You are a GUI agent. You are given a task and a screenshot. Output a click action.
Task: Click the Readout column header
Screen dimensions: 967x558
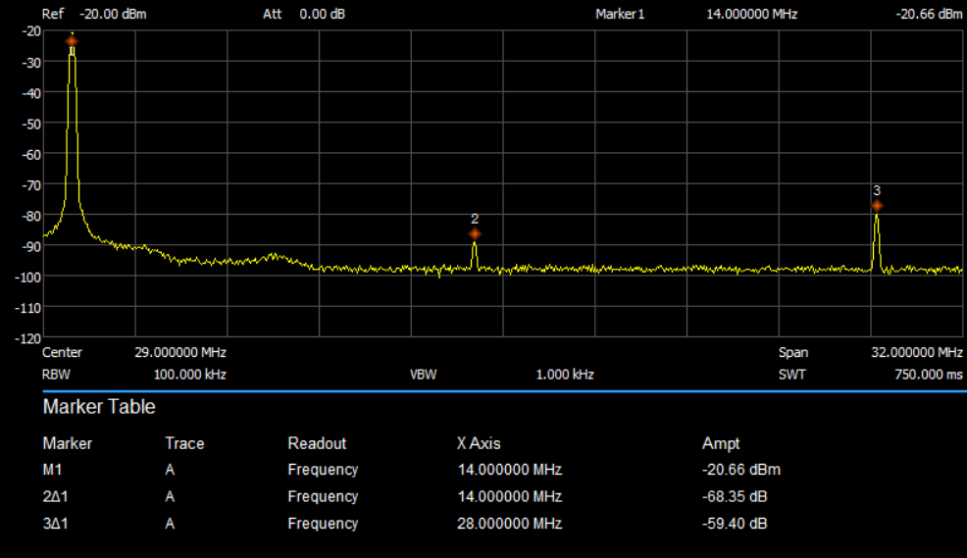coord(317,443)
